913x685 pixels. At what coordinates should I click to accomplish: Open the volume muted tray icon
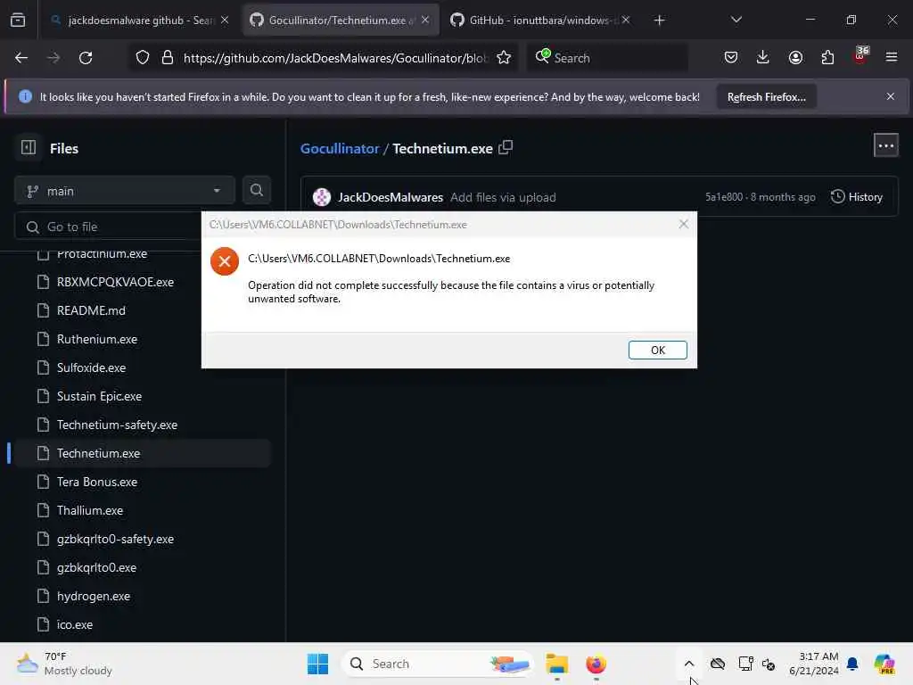tap(768, 664)
